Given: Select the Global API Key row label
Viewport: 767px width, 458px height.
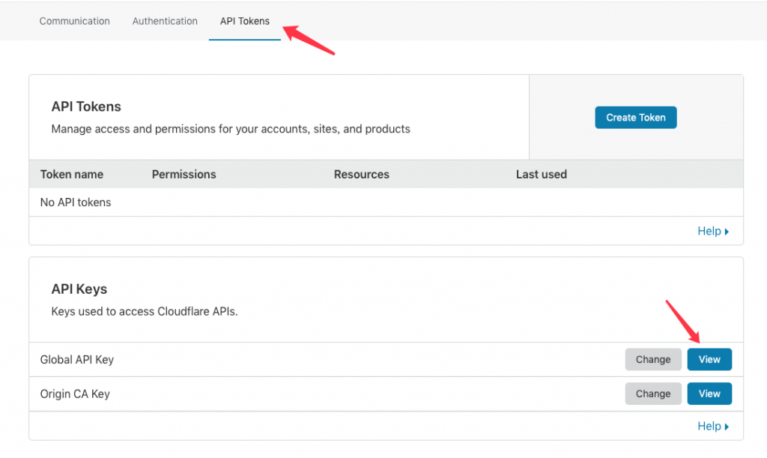Looking at the screenshot, I should point(77,360).
